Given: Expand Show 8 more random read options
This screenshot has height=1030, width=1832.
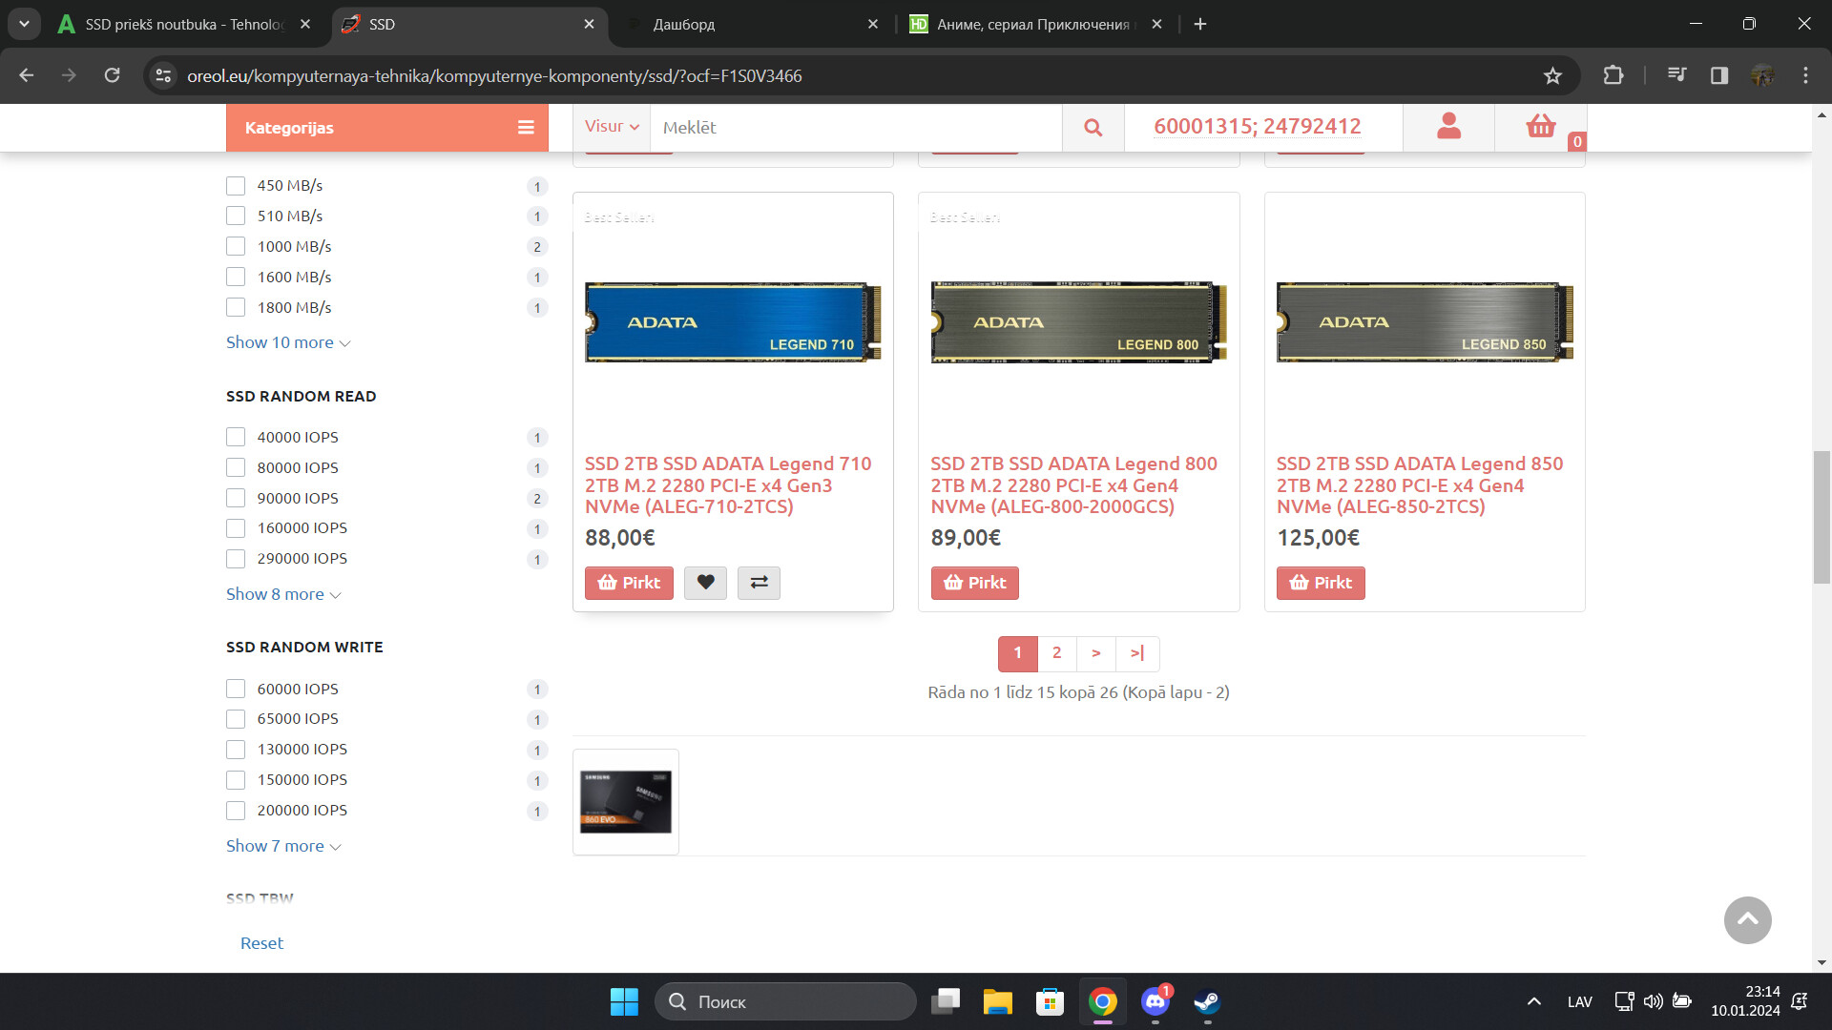Looking at the screenshot, I should [x=282, y=594].
